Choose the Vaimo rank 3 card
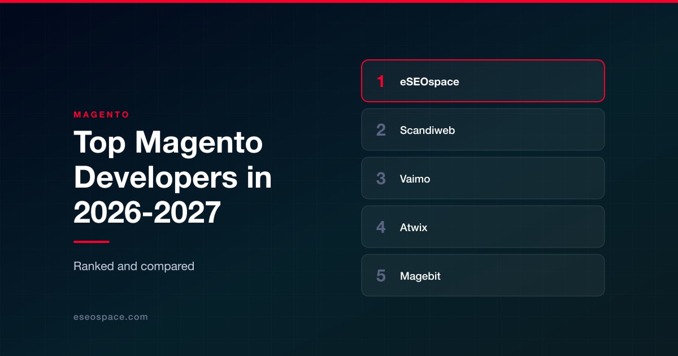This screenshot has height=356, width=678. click(483, 178)
